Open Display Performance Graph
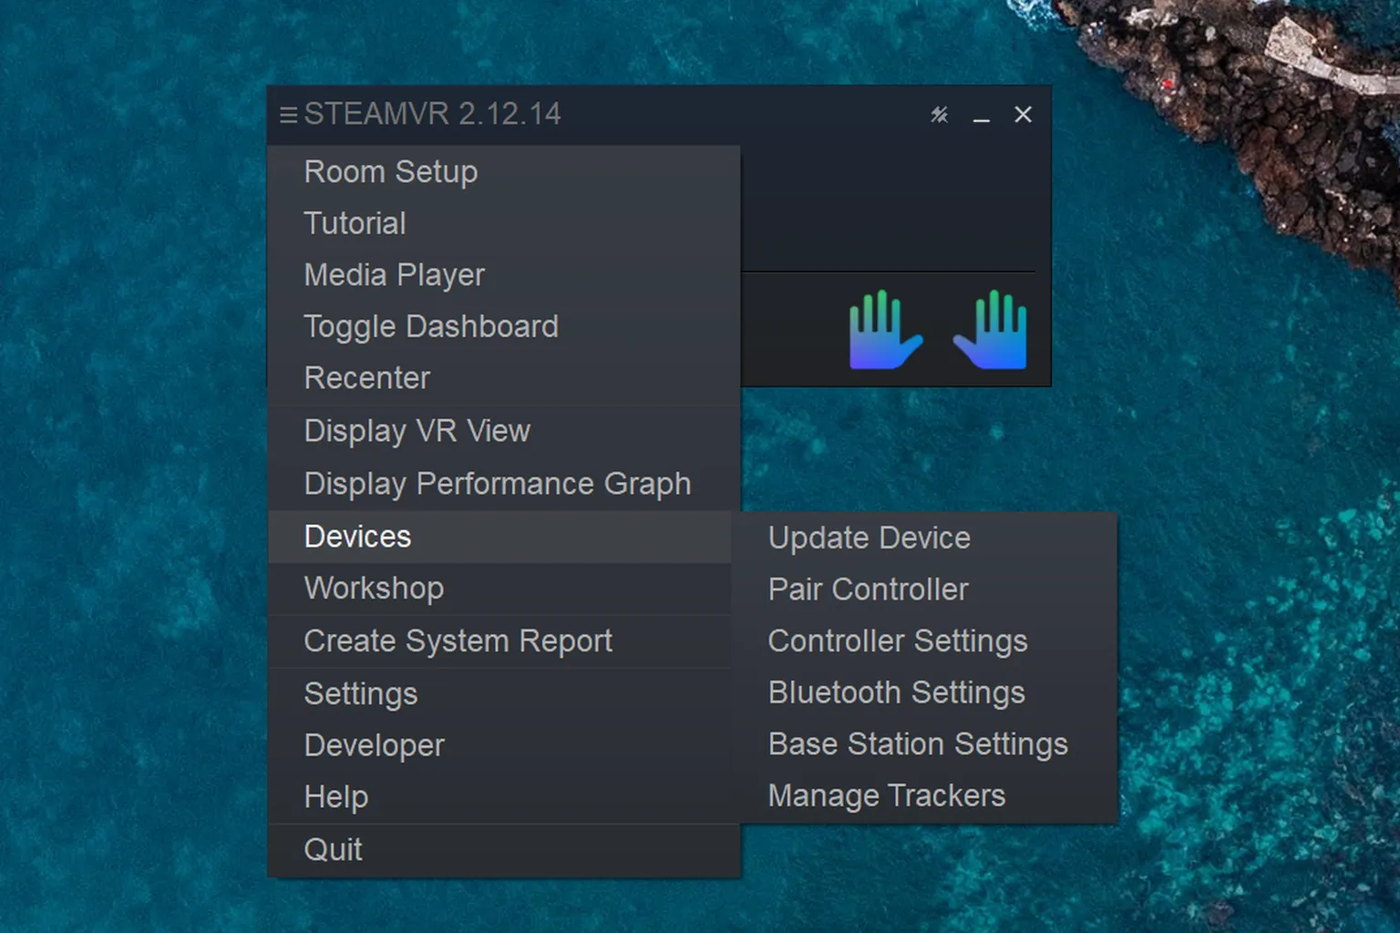The height and width of the screenshot is (933, 1400). pyautogui.click(x=505, y=484)
